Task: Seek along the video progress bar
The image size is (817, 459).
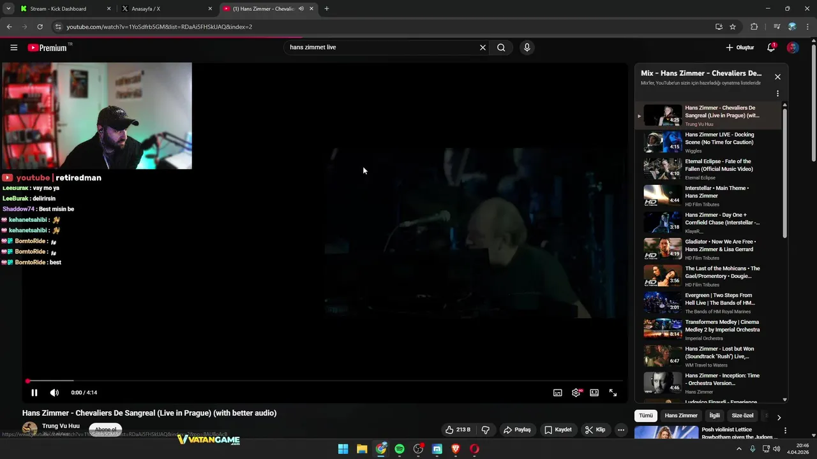Action: tap(325, 381)
